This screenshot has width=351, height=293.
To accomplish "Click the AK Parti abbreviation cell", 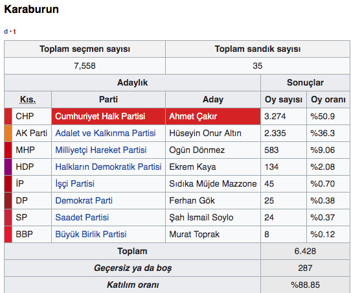I will tap(31, 133).
